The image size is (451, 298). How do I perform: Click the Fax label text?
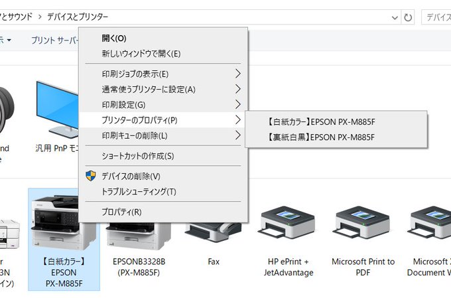(x=214, y=261)
